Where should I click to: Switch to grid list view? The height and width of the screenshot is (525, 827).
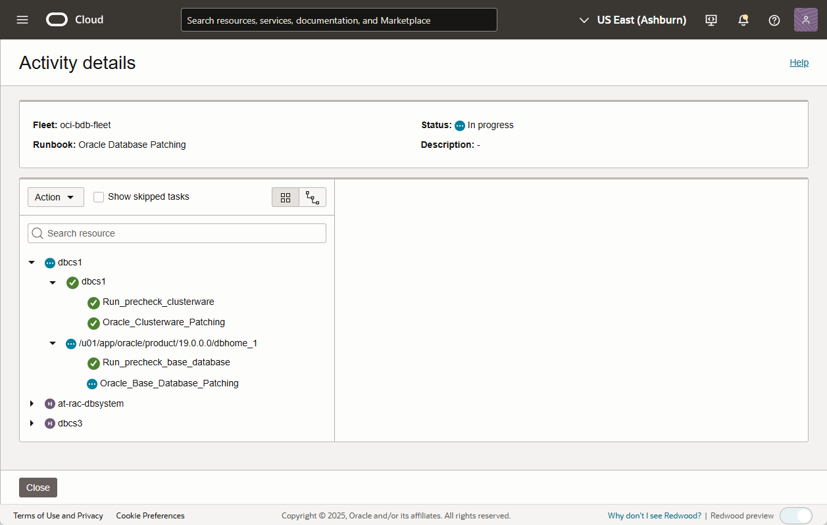coord(286,197)
